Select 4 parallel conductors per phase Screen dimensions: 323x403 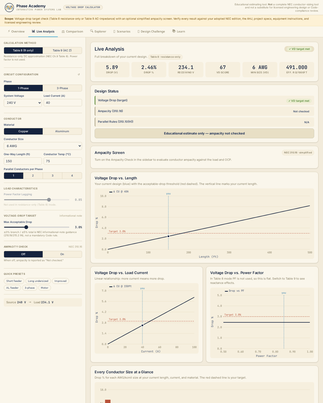pos(72,176)
